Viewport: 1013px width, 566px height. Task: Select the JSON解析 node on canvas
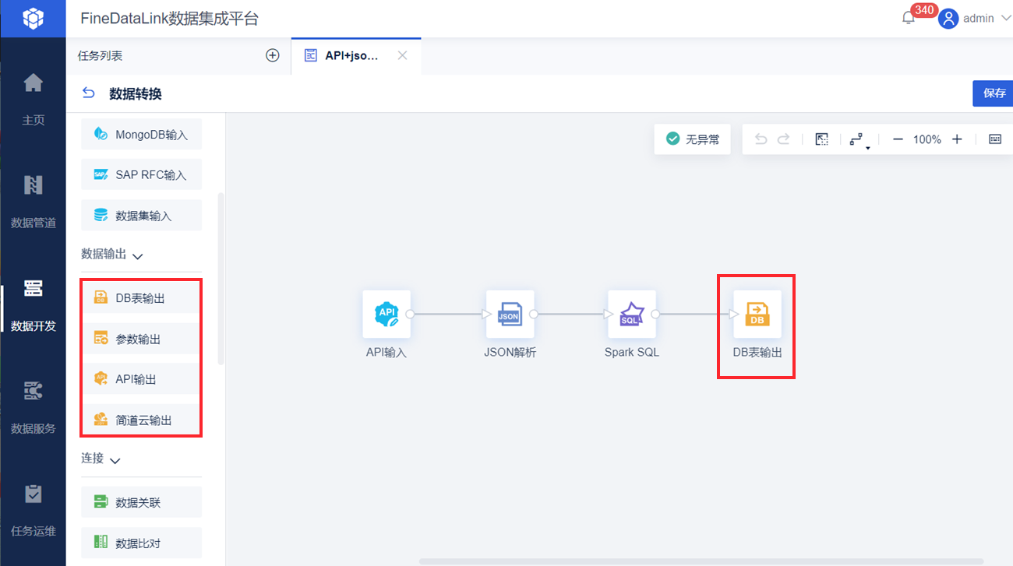pos(510,315)
